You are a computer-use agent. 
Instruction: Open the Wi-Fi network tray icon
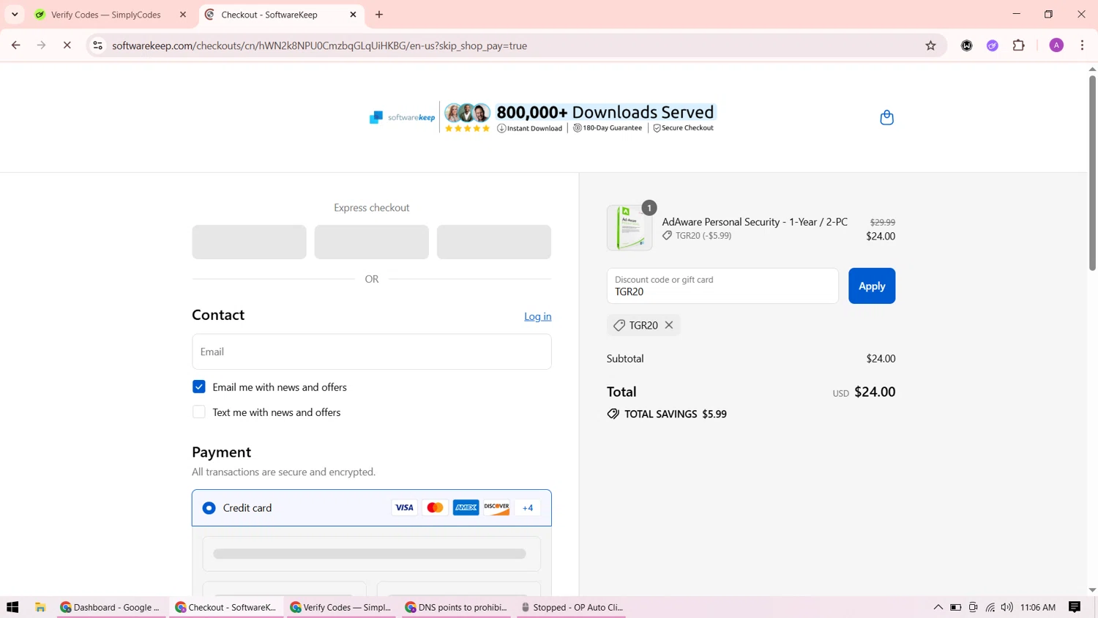click(x=990, y=607)
